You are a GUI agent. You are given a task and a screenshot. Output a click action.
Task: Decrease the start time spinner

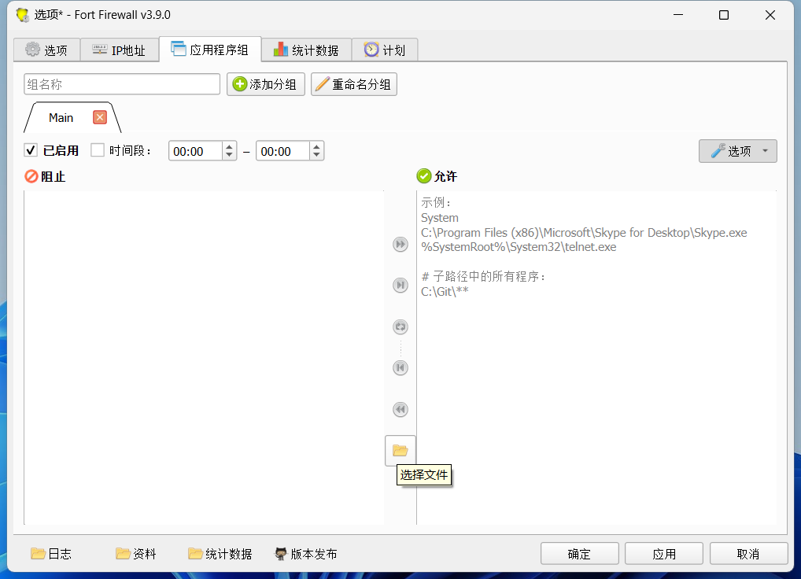click(230, 155)
